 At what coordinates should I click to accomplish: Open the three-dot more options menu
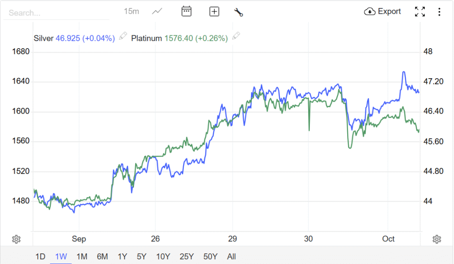439,11
